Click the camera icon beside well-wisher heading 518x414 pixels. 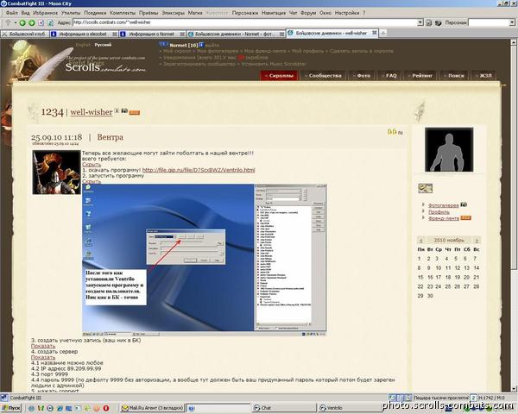click(x=124, y=111)
